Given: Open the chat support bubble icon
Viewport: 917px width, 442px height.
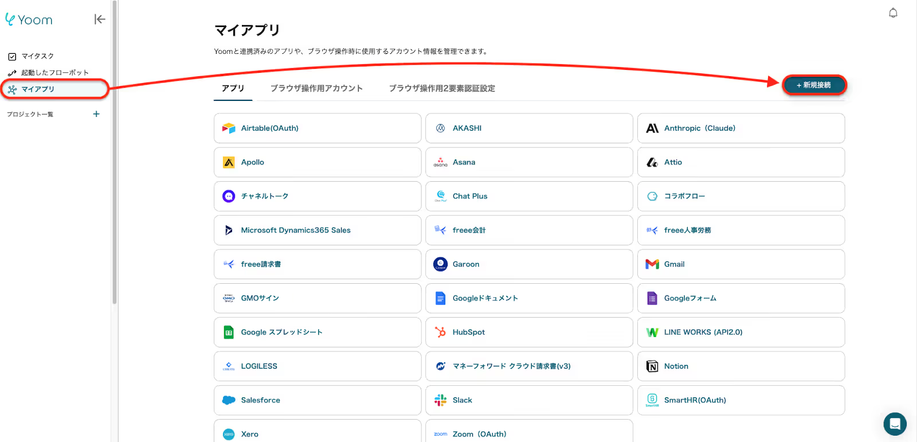Looking at the screenshot, I should tap(895, 424).
